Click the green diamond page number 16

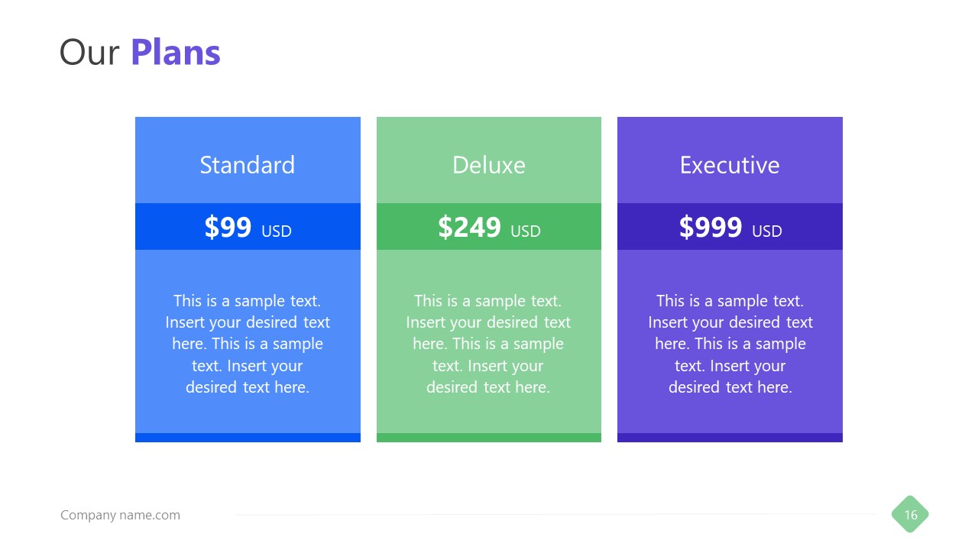click(910, 515)
